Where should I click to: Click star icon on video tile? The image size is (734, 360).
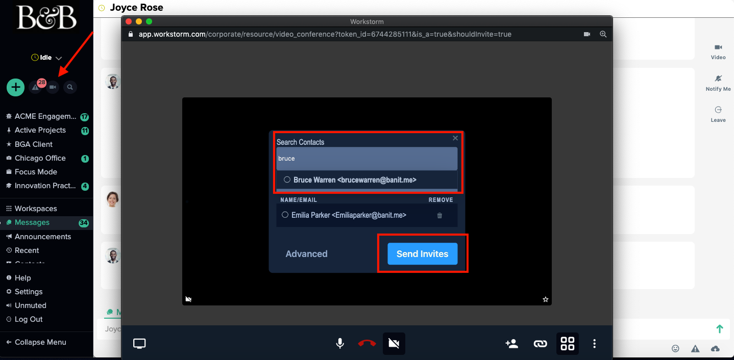click(x=545, y=299)
